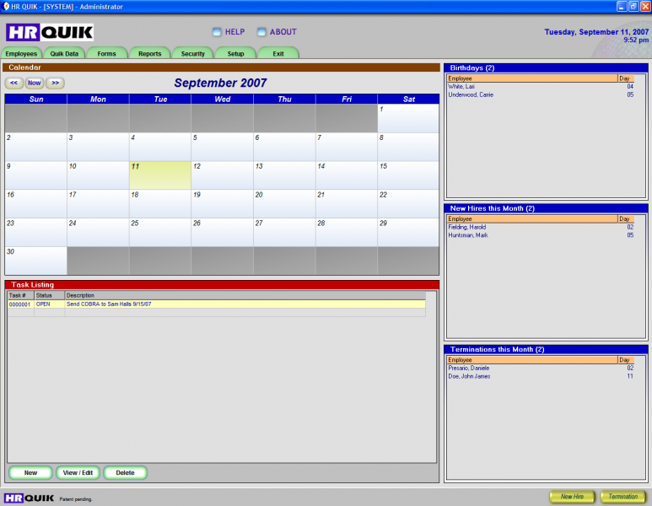This screenshot has height=506, width=652.
Task: Select calendar day 5
Action: pos(222,147)
